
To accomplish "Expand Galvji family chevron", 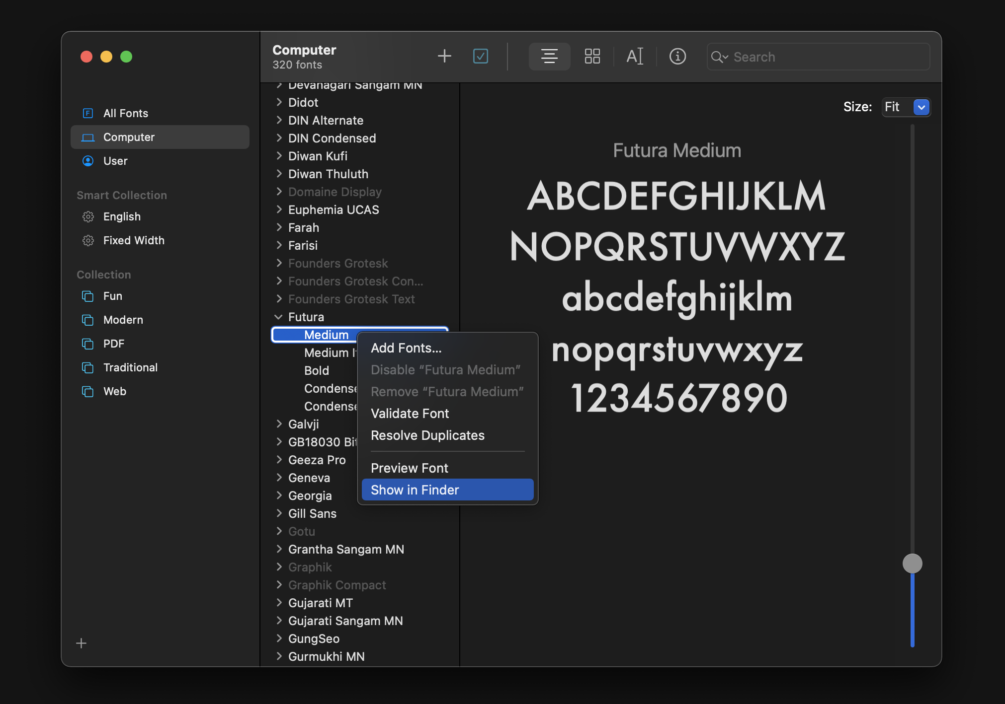I will [x=279, y=424].
